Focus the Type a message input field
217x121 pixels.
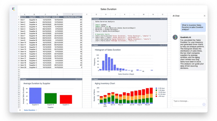189,103
